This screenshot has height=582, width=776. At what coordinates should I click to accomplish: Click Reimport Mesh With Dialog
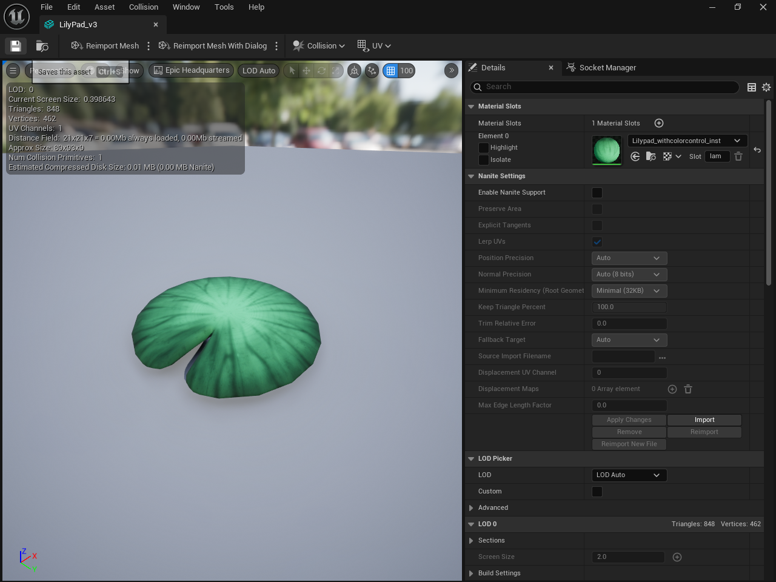click(213, 46)
